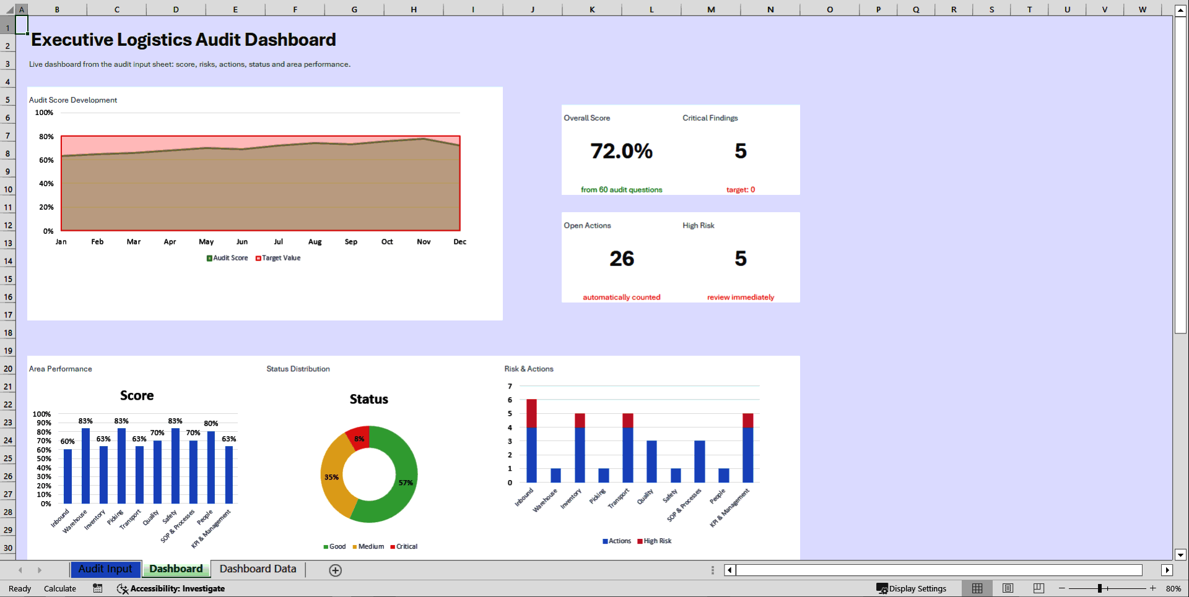Click the Executive Logistics Audit Dashboard title
This screenshot has width=1189, height=597.
(183, 40)
